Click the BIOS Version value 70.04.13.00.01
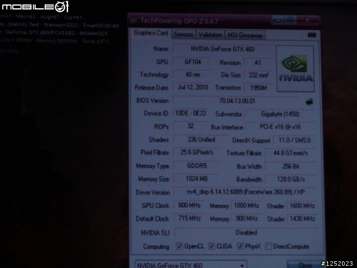Viewport: 357px width, 268px height. click(x=237, y=100)
